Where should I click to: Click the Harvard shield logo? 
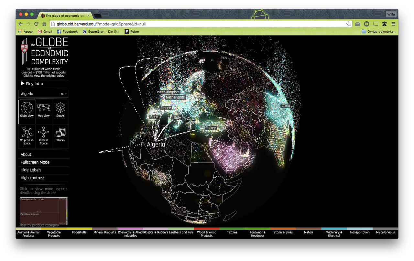coord(25,48)
